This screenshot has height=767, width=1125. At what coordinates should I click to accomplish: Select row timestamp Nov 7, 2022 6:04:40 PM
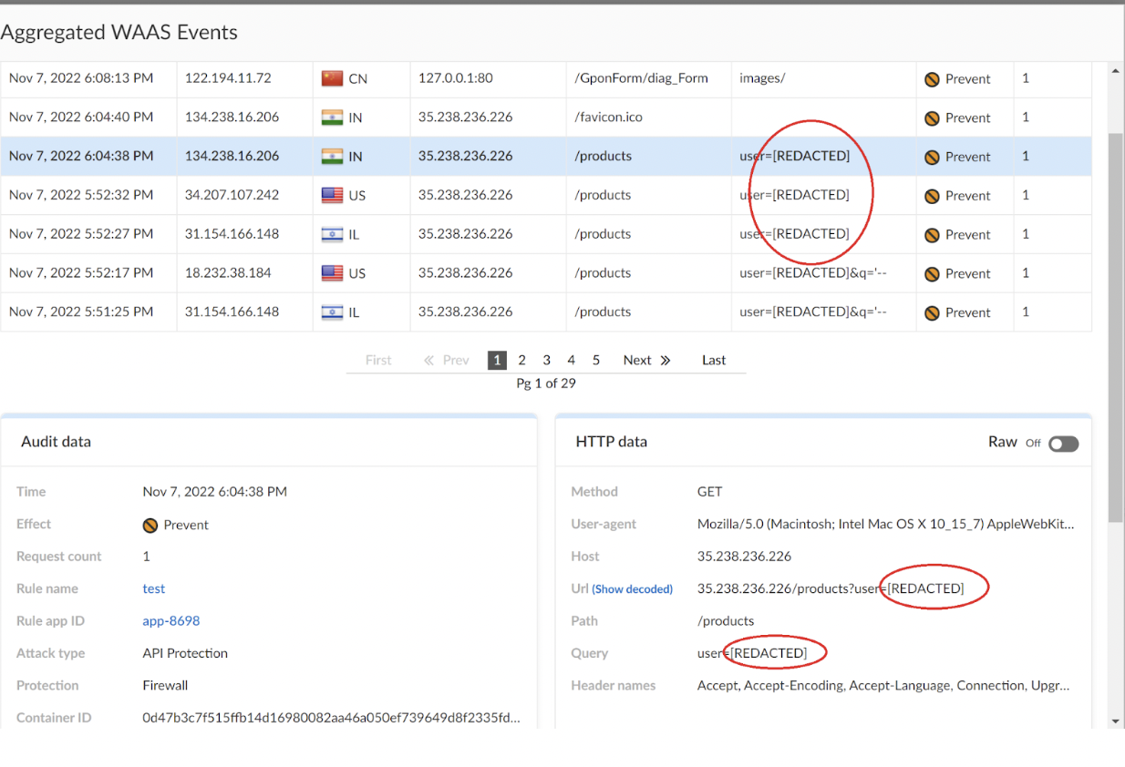81,117
